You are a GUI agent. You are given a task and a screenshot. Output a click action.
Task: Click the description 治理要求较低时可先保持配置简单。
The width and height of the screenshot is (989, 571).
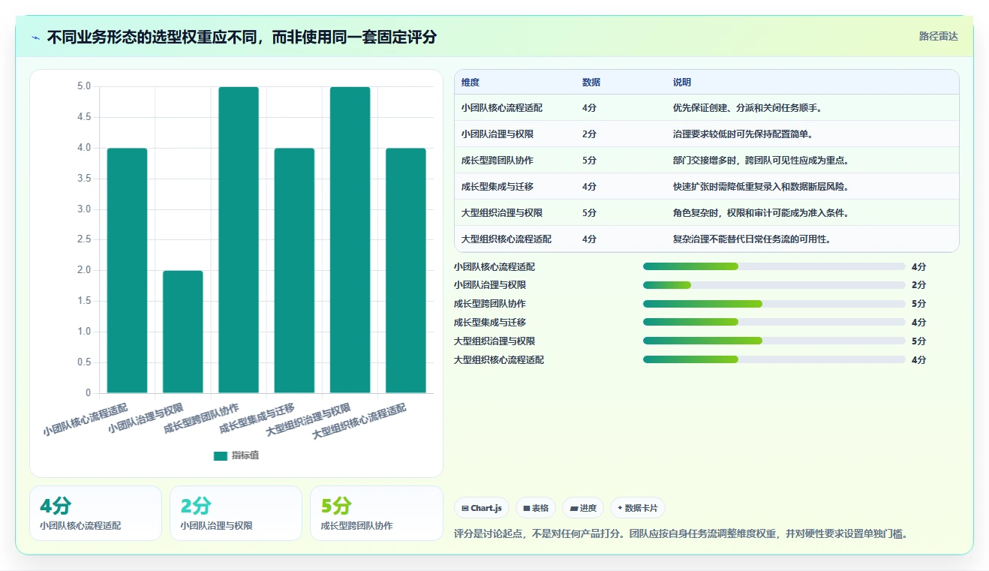tap(744, 134)
